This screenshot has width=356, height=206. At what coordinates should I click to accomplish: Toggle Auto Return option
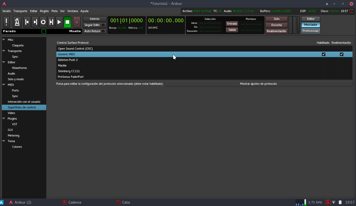tap(95, 31)
